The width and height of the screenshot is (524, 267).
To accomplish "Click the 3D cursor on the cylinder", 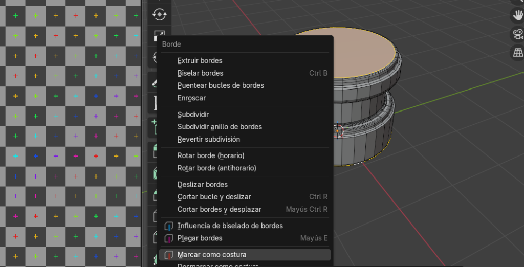I will (x=338, y=130).
